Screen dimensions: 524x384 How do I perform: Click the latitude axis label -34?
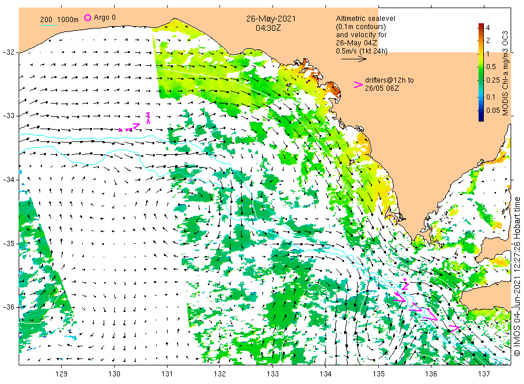point(9,180)
